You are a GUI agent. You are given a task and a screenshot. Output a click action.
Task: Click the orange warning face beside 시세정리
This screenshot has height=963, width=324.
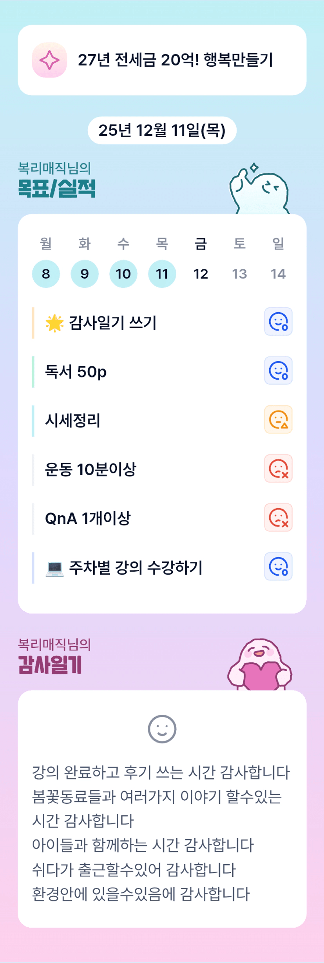click(x=278, y=420)
